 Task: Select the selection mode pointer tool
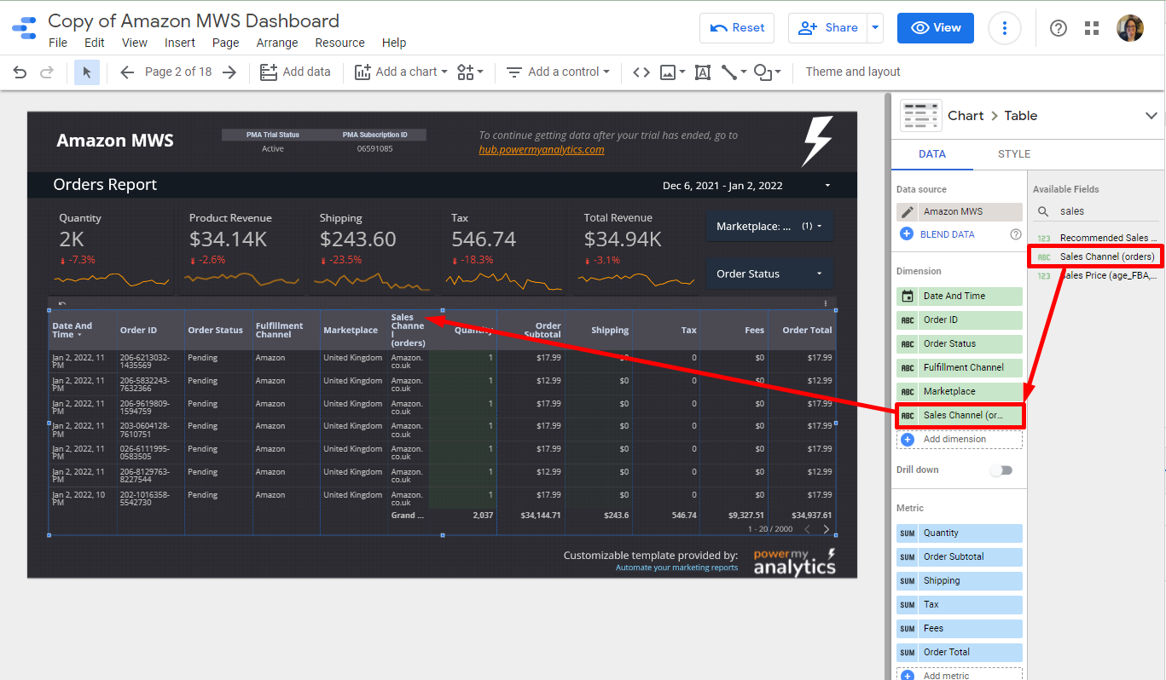(87, 72)
